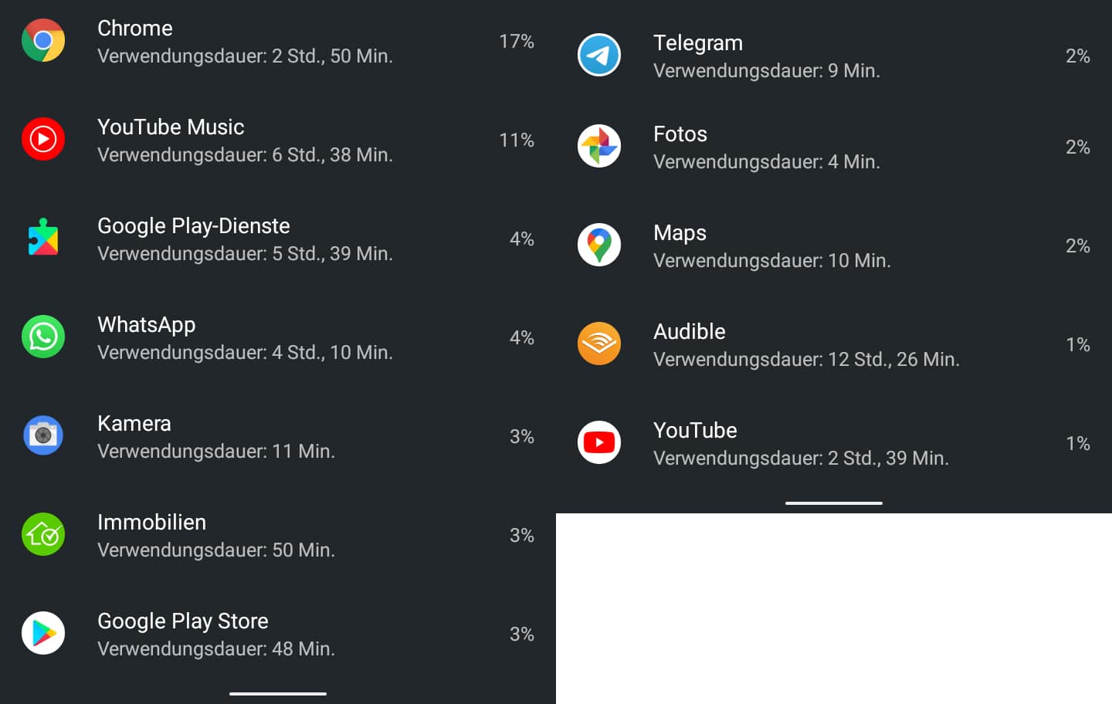Tap the green Immobilien house icon
Viewport: 1112px width, 704px height.
pos(43,534)
